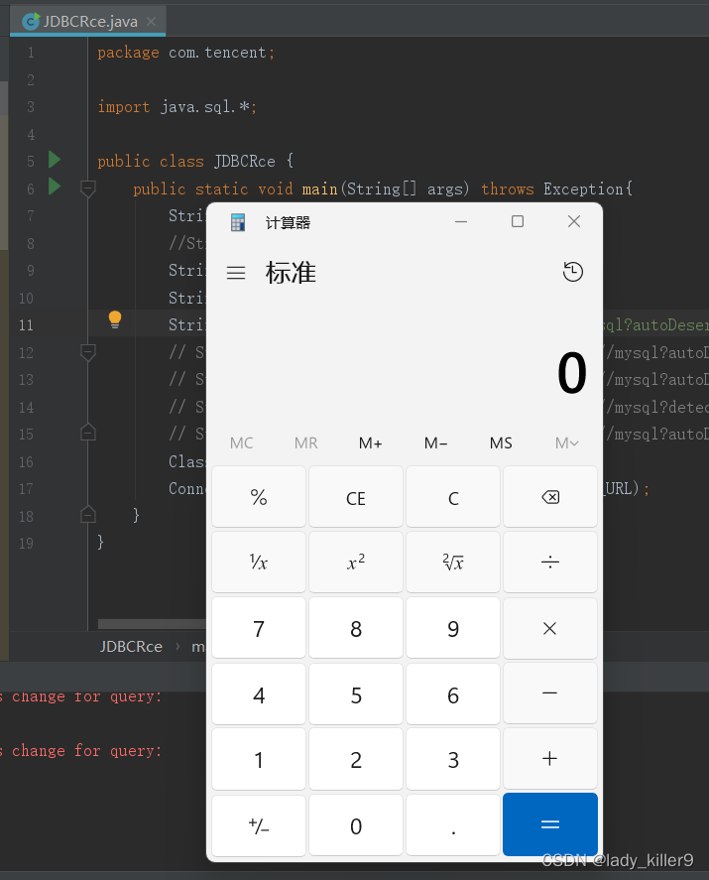This screenshot has width=709, height=880.
Task: Click digit 4 on calculator
Action: pyautogui.click(x=259, y=694)
